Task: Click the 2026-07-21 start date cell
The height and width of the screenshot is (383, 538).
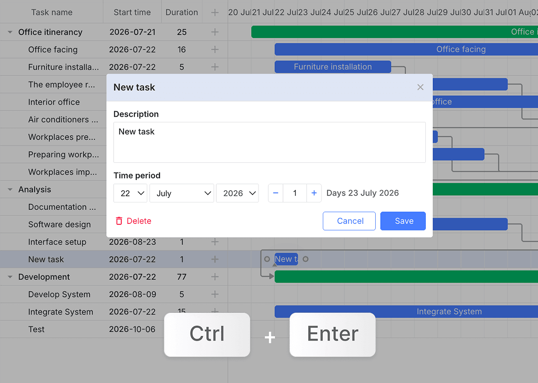Action: click(132, 32)
